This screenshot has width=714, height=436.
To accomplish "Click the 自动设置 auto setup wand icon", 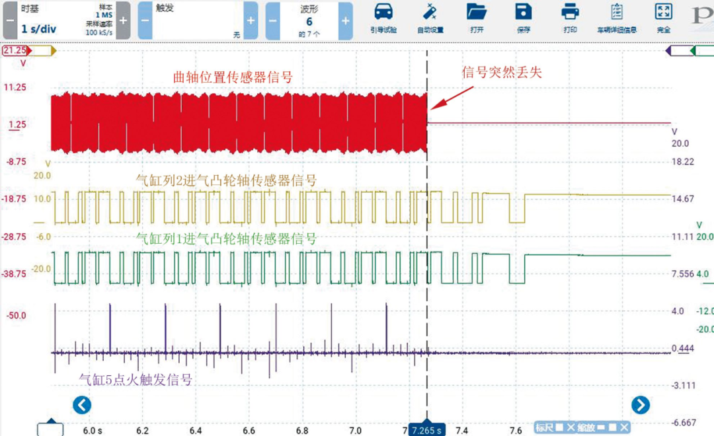I will tap(430, 18).
